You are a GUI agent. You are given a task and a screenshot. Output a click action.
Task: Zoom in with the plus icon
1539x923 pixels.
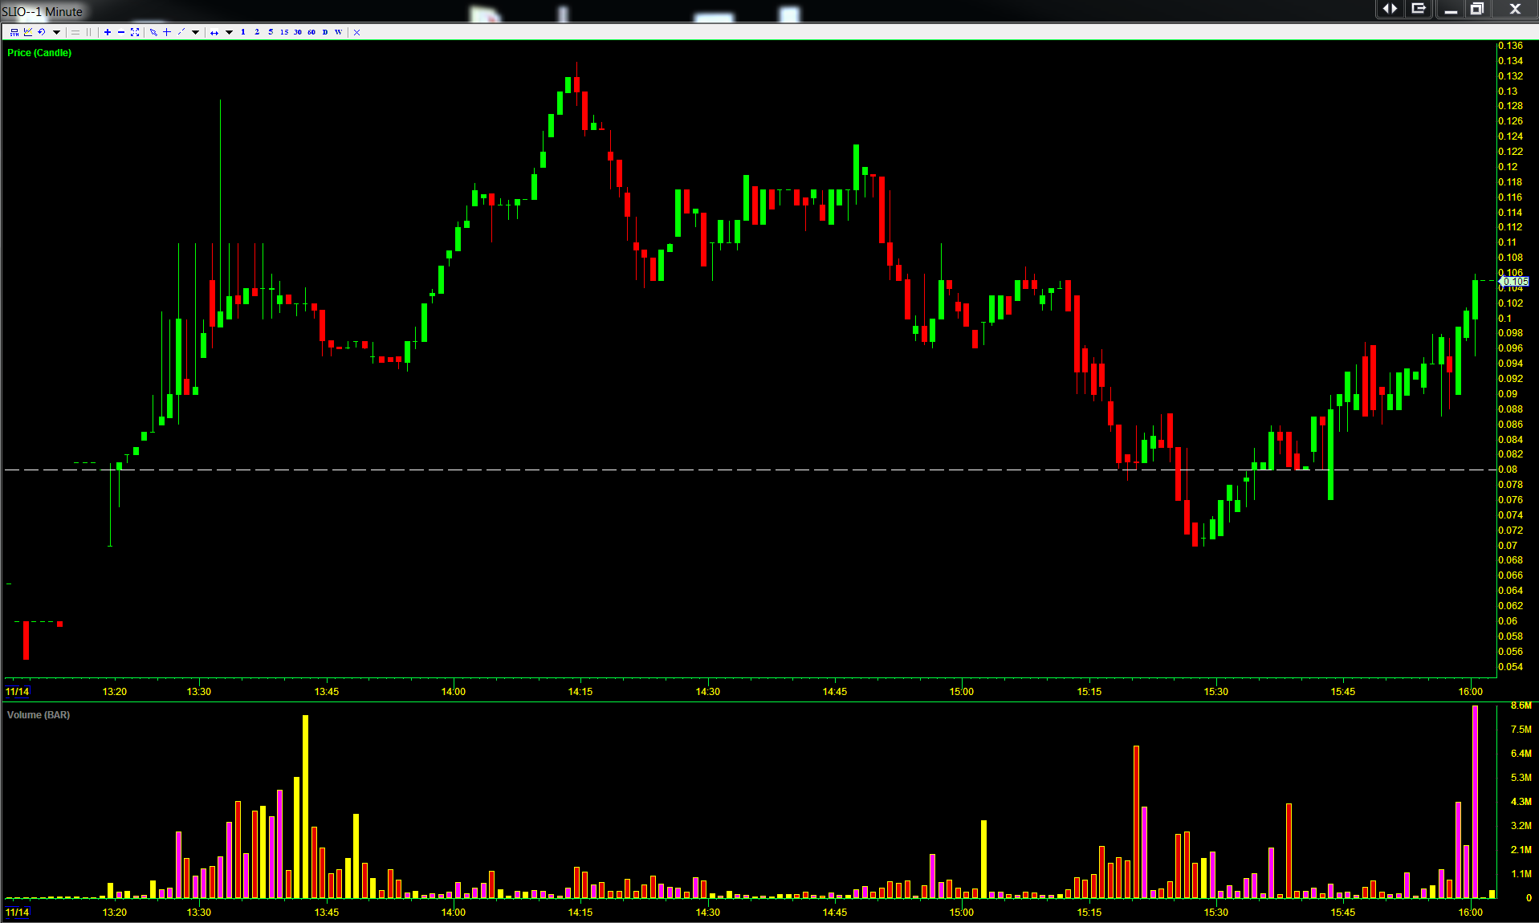[x=108, y=32]
